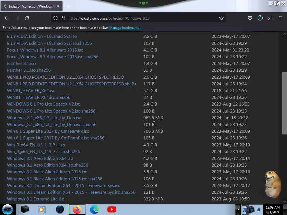The width and height of the screenshot is (287, 215).
Task: Open Win_9_x64_EN_US_1-9-7+.iso.sha256 link
Action: 43,152
